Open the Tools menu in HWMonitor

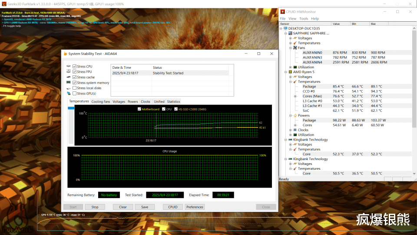pyautogui.click(x=304, y=19)
